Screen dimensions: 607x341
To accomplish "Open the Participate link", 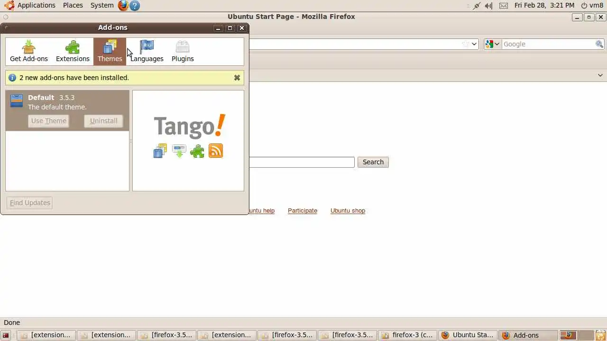I will pos(303,211).
